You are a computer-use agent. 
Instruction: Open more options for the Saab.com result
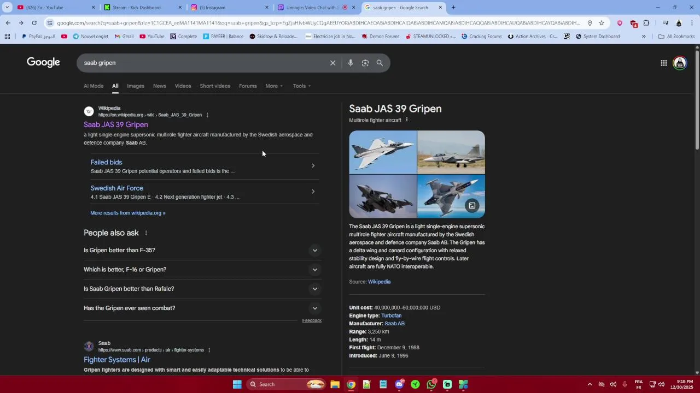tap(209, 350)
